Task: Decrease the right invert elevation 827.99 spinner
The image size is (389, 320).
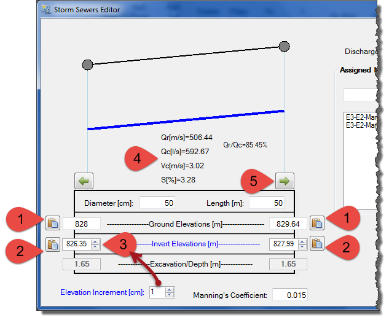Action: coord(301,247)
